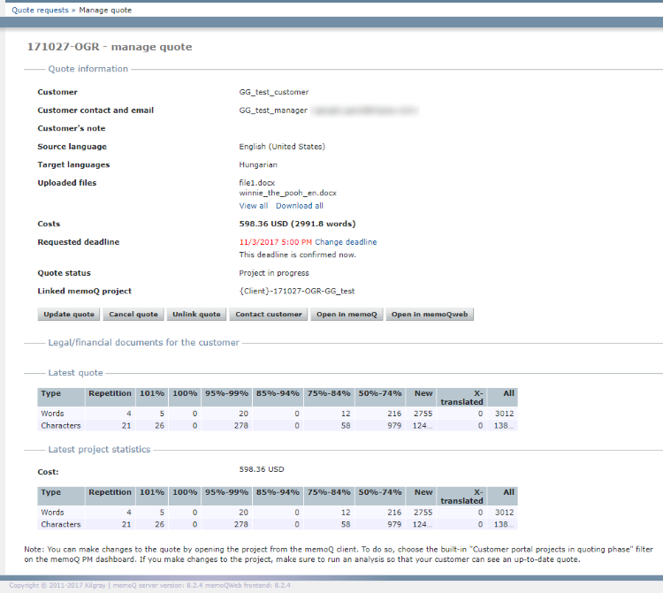Select truncated Characters All cell in project statistics
Image resolution: width=663 pixels, height=593 pixels.
coord(503,524)
